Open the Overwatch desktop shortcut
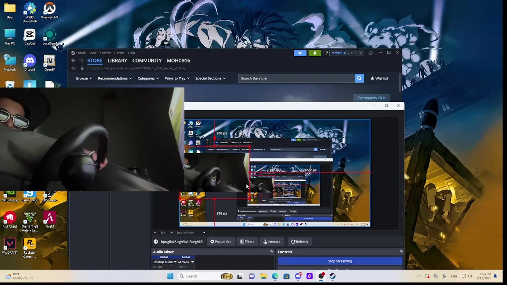This screenshot has height=285, width=507. tap(50, 11)
